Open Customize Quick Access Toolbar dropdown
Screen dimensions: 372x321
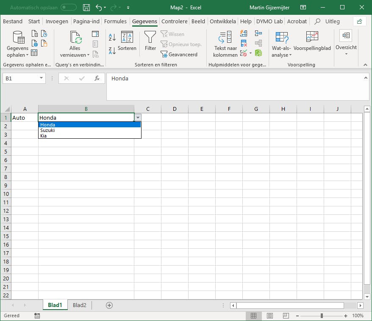(128, 8)
